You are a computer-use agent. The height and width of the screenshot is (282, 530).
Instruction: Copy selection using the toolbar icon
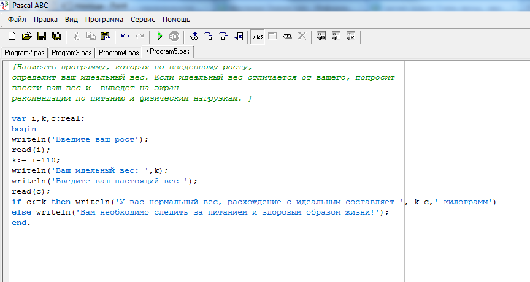(x=91, y=36)
